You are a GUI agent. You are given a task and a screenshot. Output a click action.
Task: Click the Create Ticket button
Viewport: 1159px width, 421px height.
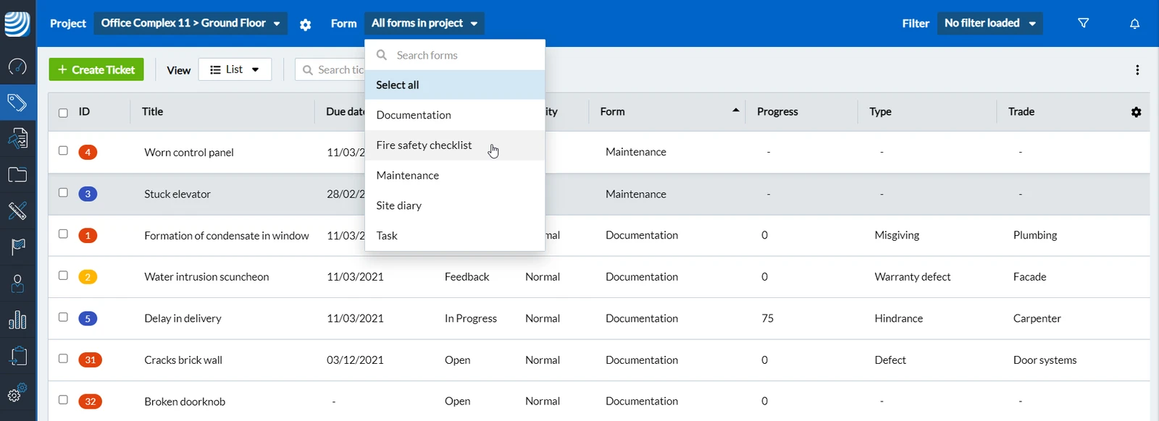coord(96,69)
